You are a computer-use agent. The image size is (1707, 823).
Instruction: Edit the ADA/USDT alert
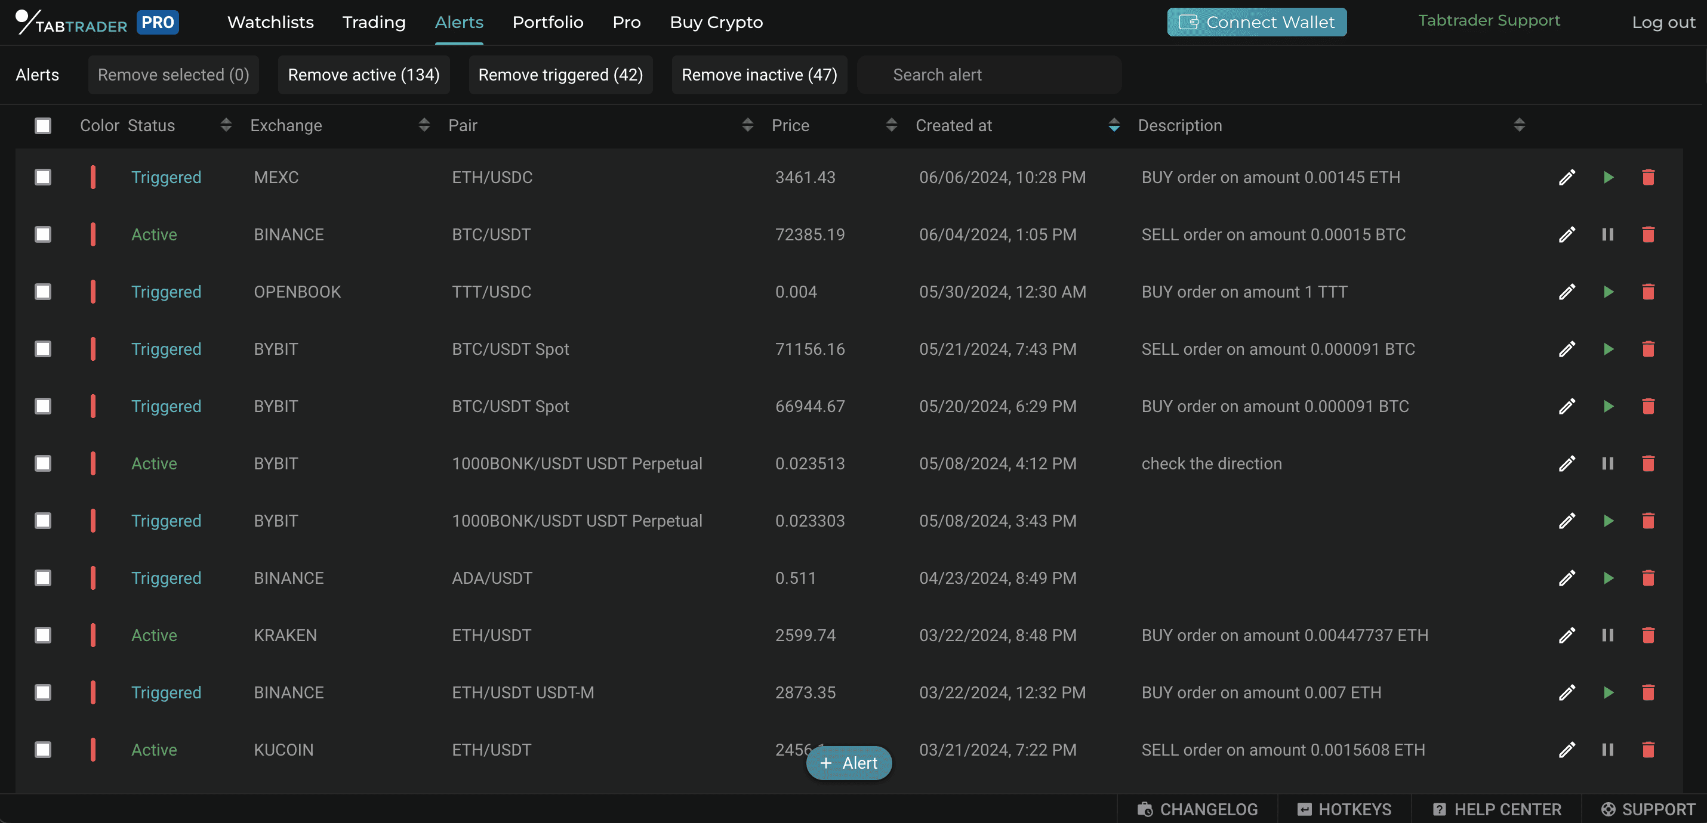1567,578
